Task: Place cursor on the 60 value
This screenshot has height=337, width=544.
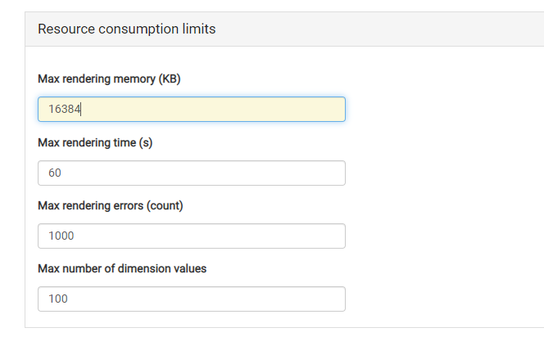Action: point(55,173)
